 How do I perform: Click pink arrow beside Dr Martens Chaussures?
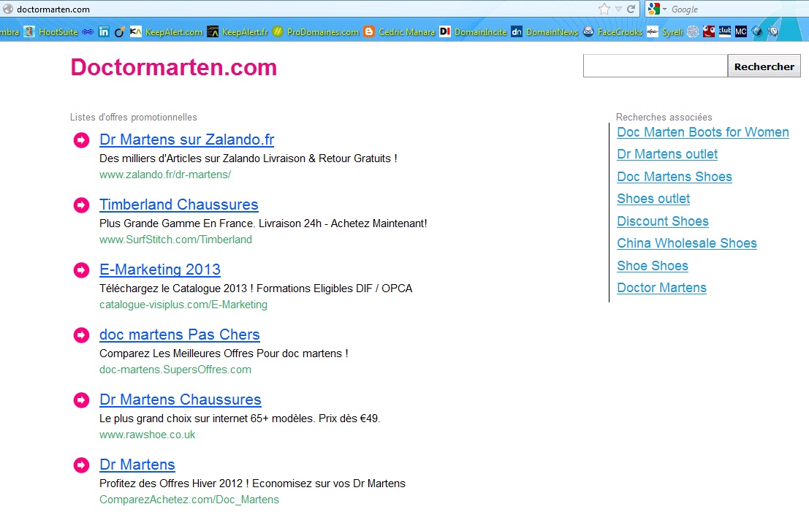pyautogui.click(x=82, y=400)
